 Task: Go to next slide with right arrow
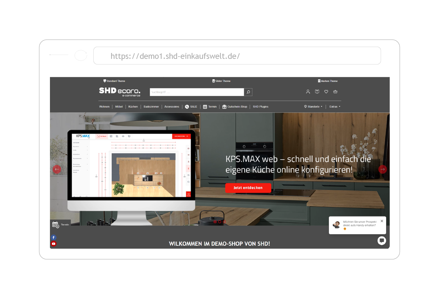pyautogui.click(x=382, y=169)
